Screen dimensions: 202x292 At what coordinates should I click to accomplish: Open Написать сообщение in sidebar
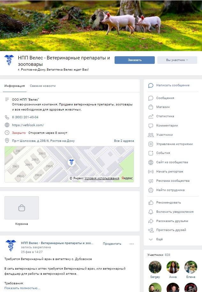[173, 85]
